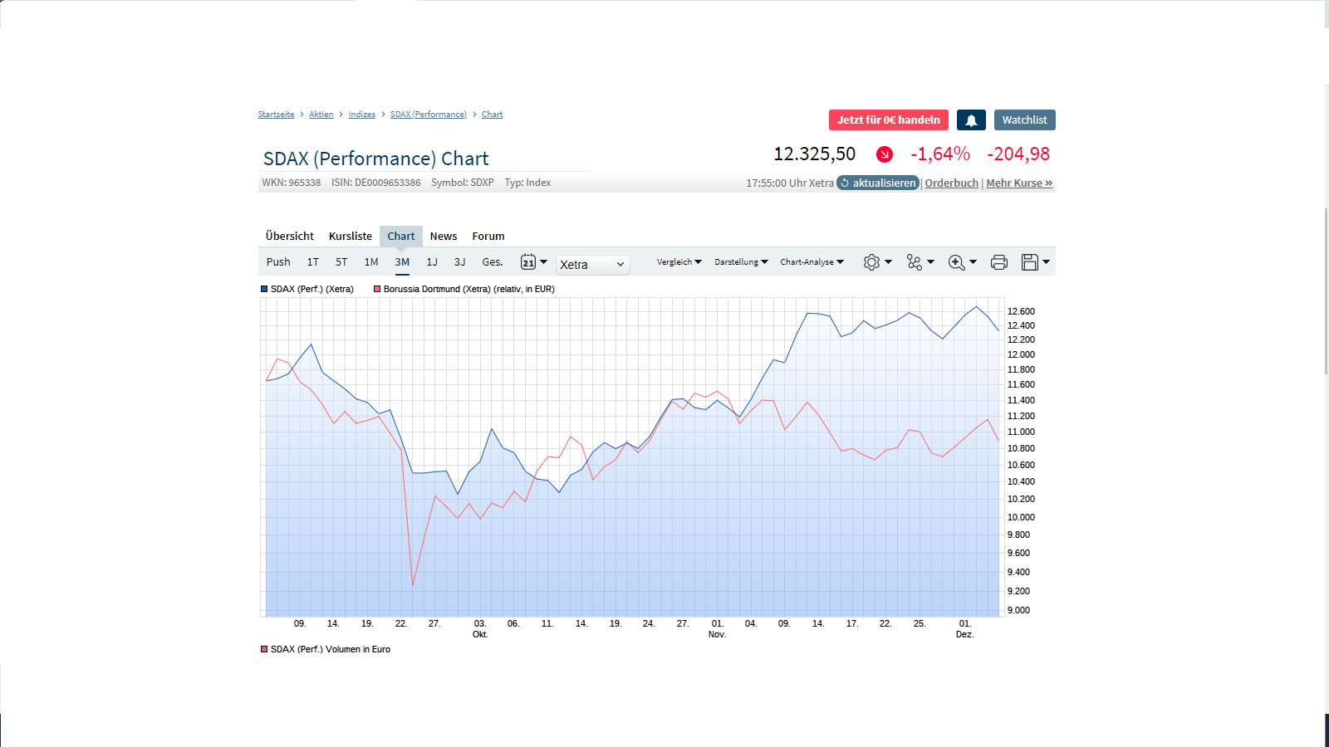Open the Orderbuch link
The height and width of the screenshot is (747, 1329).
click(952, 183)
